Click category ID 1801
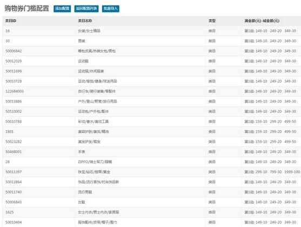 tap(9, 131)
